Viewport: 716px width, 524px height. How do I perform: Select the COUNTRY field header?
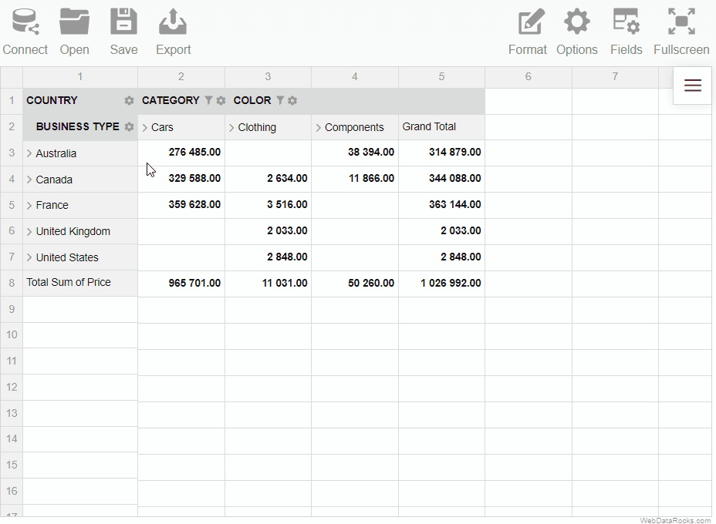(x=52, y=100)
